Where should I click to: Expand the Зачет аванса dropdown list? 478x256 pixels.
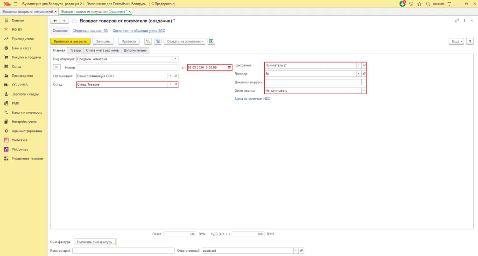coord(364,90)
